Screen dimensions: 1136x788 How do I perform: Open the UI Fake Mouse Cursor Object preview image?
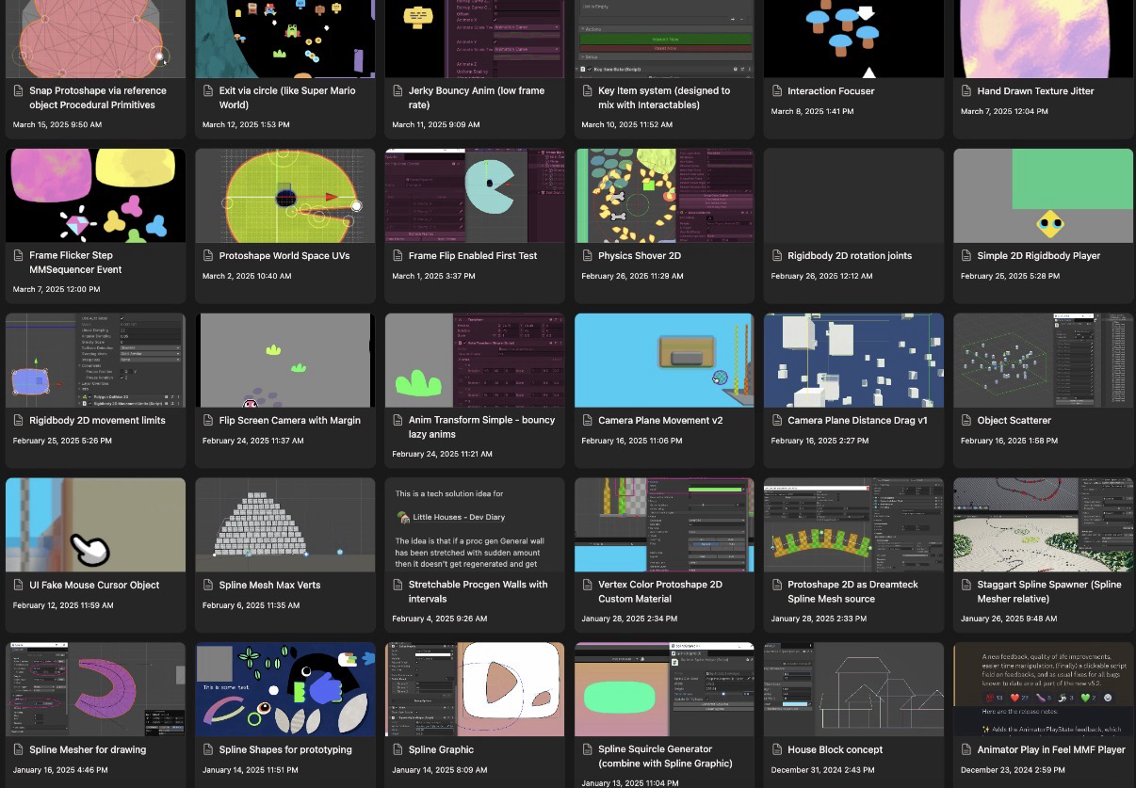point(95,524)
